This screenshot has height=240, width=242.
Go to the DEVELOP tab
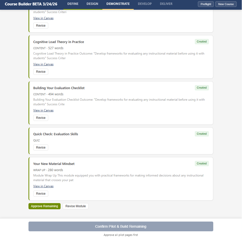click(x=145, y=4)
